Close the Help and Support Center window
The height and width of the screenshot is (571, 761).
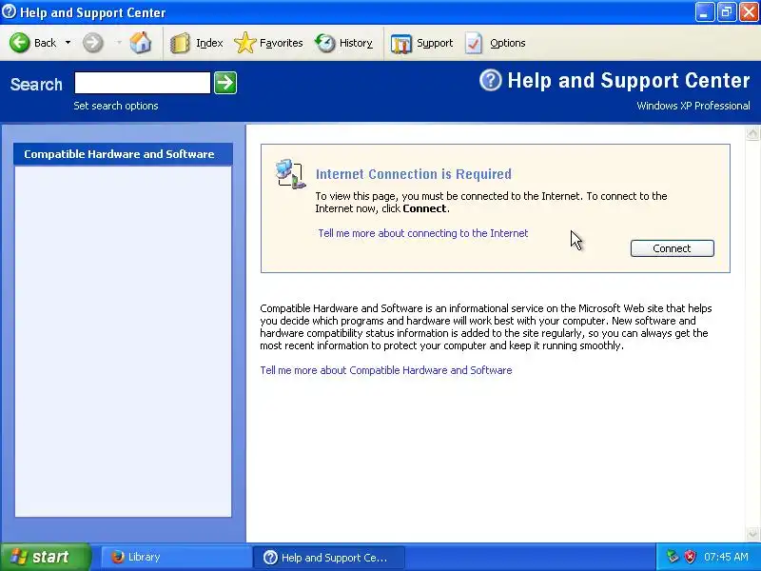749,12
